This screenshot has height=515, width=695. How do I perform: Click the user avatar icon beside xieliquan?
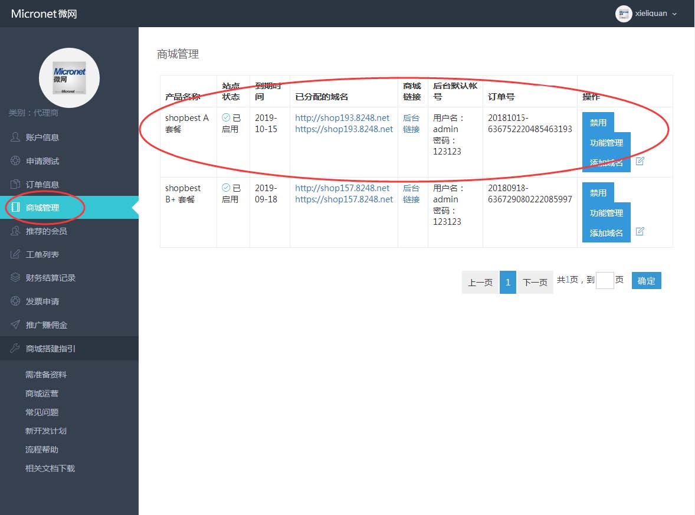point(623,14)
